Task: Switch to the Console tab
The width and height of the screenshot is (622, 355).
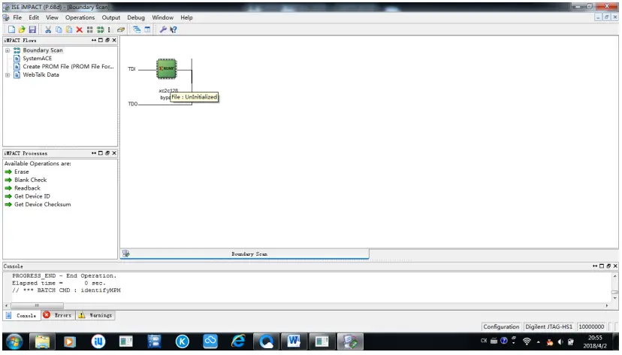Action: click(x=21, y=315)
